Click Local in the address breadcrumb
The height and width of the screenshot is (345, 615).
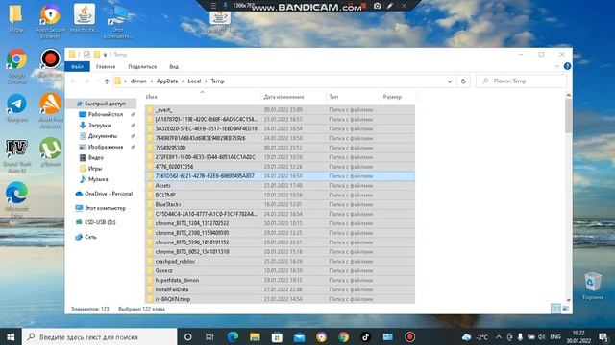[194, 80]
